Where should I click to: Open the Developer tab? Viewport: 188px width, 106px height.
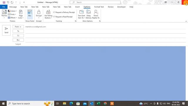(x=121, y=7)
